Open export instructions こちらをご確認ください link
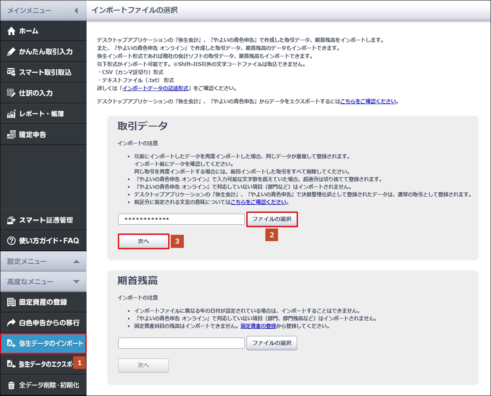491x396 pixels. [x=368, y=101]
